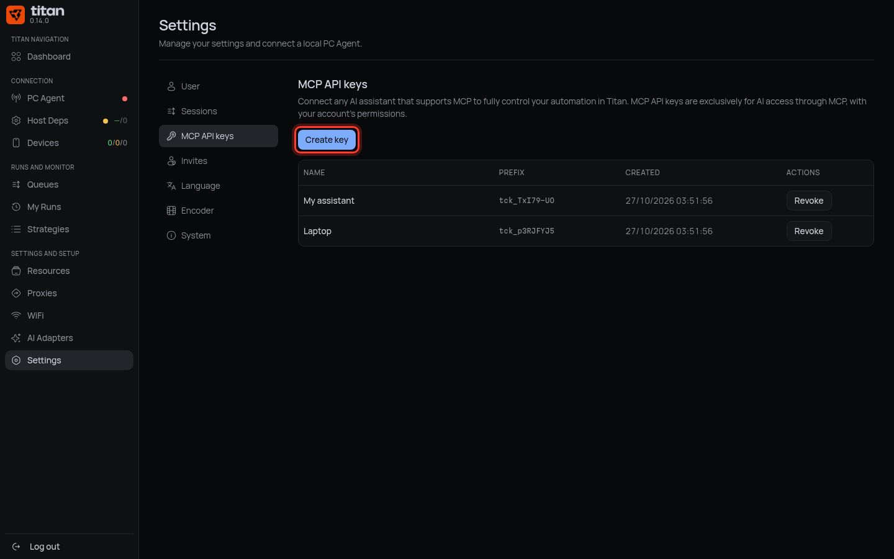Go to the Encoder settings tab
Screen dimensions: 894x559
click(219, 211)
